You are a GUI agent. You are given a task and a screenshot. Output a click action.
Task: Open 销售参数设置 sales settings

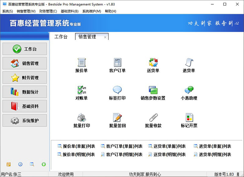pyautogui.click(x=153, y=93)
